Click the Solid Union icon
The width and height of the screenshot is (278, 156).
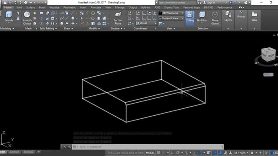point(41,13)
